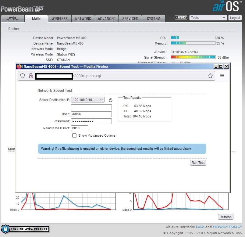Viewport: 245px width, 237px height.
Task: Click the airOS logo
Action: 227,6
